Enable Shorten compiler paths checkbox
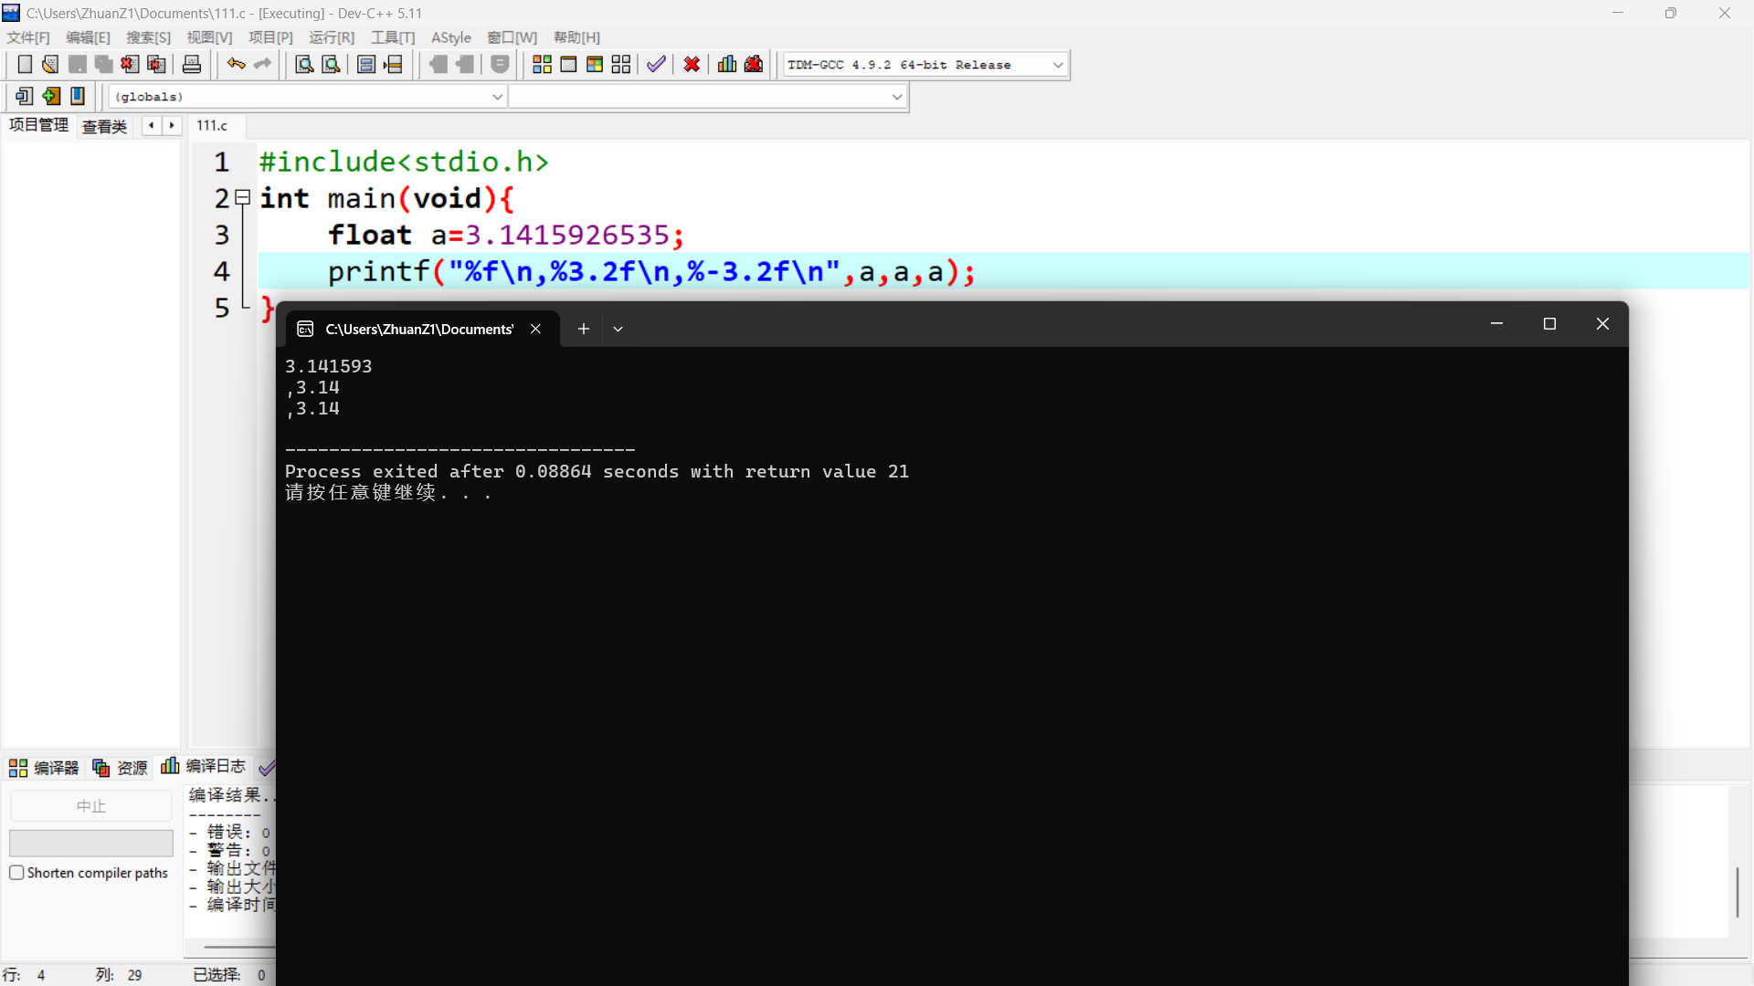Image resolution: width=1754 pixels, height=986 pixels. (x=16, y=873)
